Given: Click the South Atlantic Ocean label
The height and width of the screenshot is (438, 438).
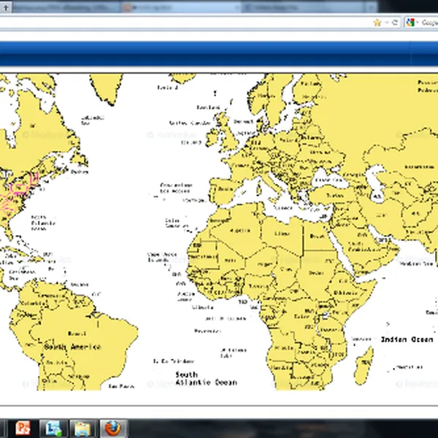Looking at the screenshot, I should click(x=206, y=378).
